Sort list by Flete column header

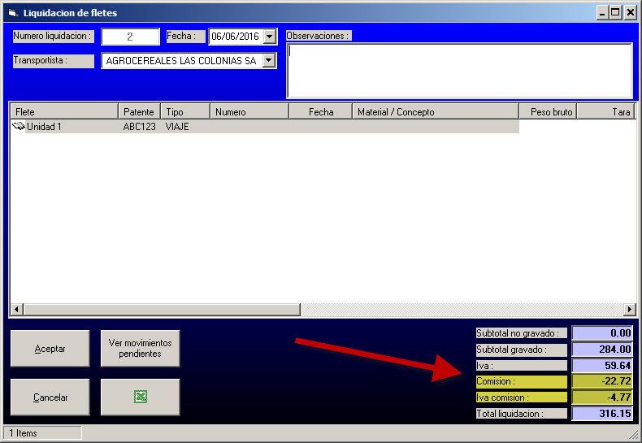(63, 111)
